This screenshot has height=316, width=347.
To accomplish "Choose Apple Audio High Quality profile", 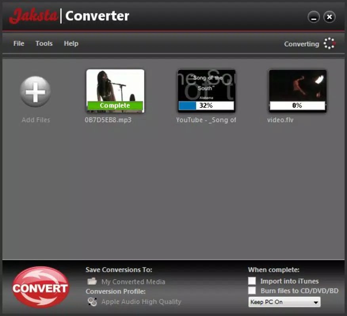I will point(141,302).
